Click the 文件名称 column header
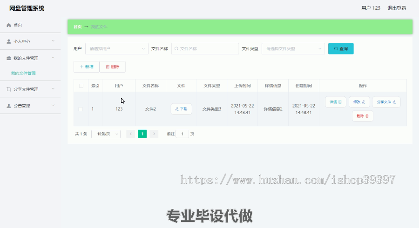Viewport: 419px width, 228px height. (150, 86)
